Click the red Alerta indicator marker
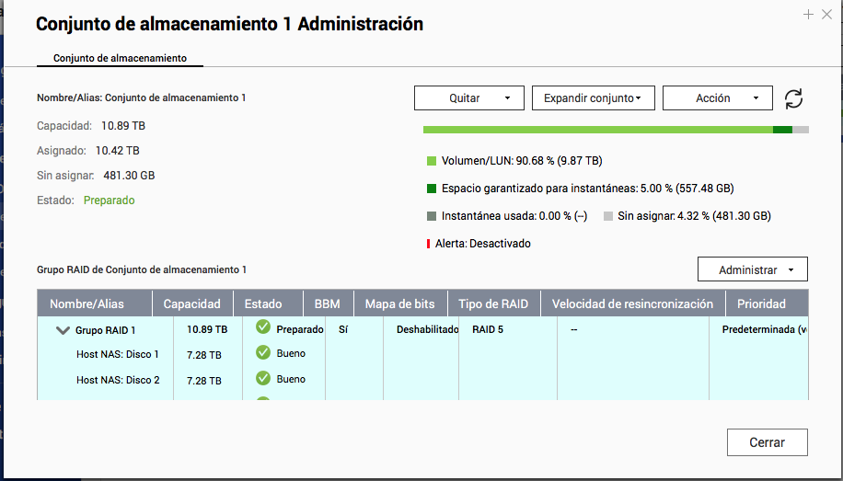The image size is (843, 481). [x=428, y=244]
